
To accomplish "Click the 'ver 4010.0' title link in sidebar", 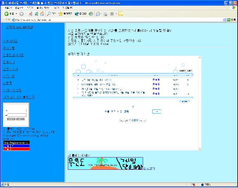I will point(19,27).
